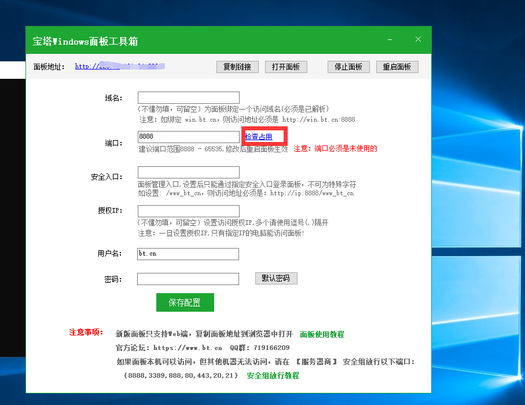Screen dimensions: 525x405
Task: Click the 默认密码 button
Action: point(276,278)
